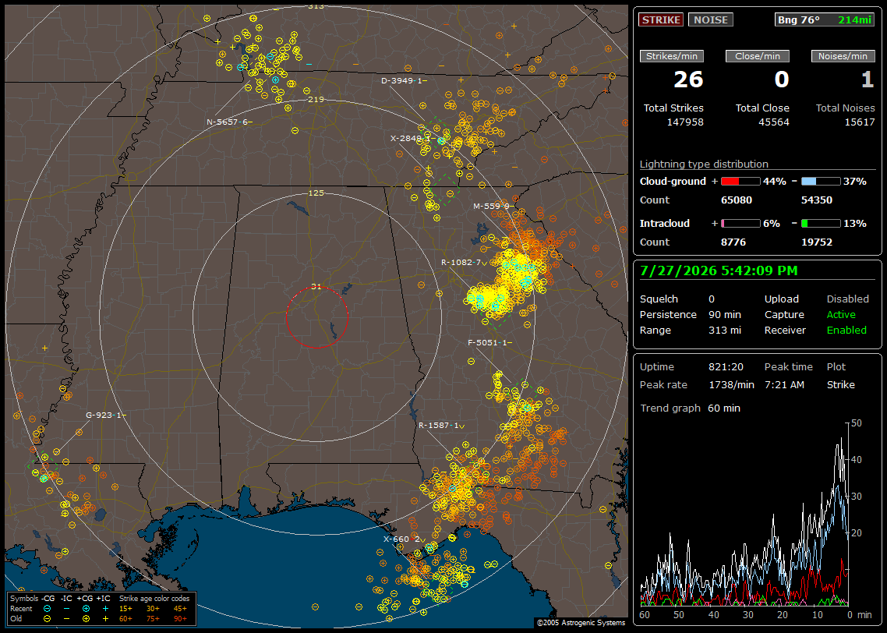Select storm cell marker R-1082-7
The image size is (887, 633).
coord(465,263)
